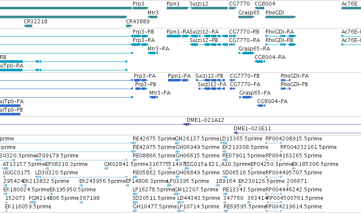Screen dimensions: 361x213
Task: Select the Rpn1 gene label
Action: click(x=173, y=4)
